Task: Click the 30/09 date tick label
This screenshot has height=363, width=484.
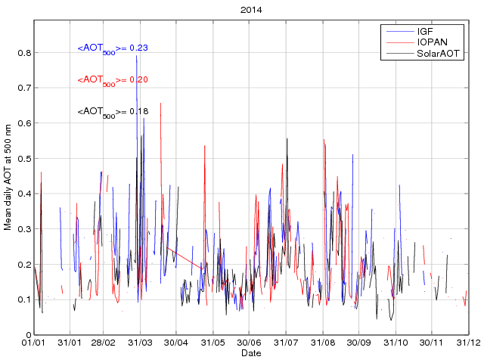Action: [x=359, y=343]
